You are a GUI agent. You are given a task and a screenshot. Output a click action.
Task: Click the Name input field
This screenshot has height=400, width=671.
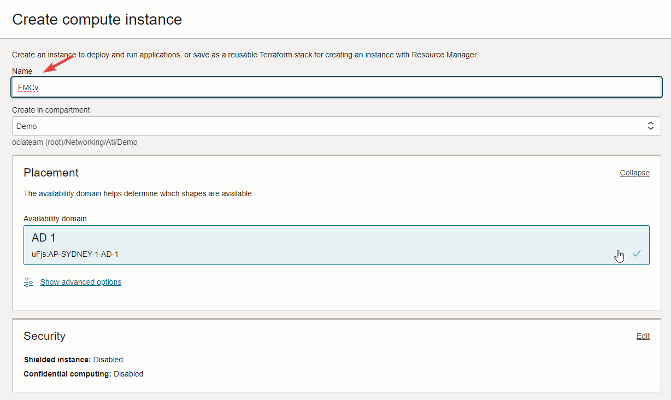(x=336, y=87)
